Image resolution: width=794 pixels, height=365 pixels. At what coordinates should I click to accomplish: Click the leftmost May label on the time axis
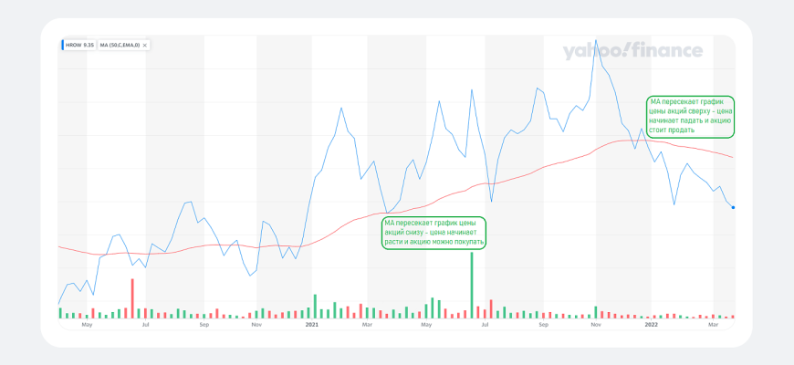[88, 324]
